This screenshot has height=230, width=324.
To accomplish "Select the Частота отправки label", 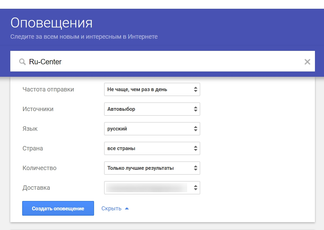I will (x=48, y=89).
